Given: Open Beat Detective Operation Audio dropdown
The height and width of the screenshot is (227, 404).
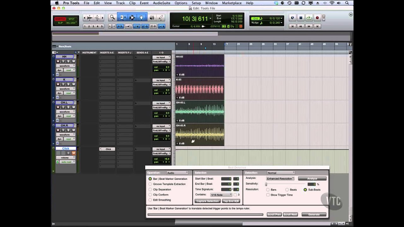Looking at the screenshot, I should coord(177,173).
